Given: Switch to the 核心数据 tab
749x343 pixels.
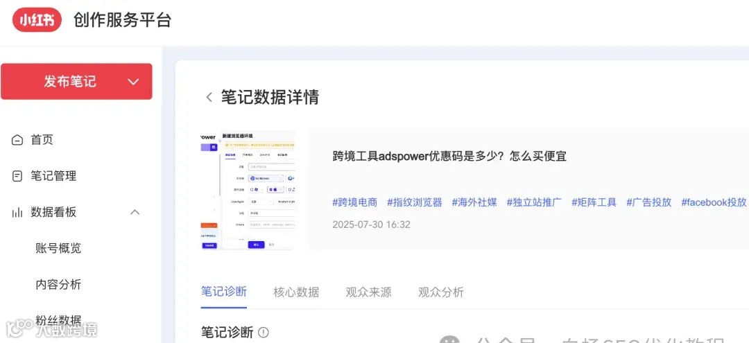Looking at the screenshot, I should coord(296,292).
